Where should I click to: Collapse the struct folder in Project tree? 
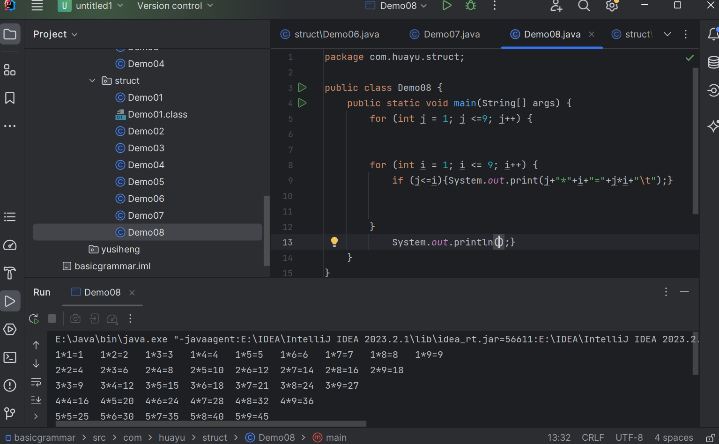pos(92,81)
